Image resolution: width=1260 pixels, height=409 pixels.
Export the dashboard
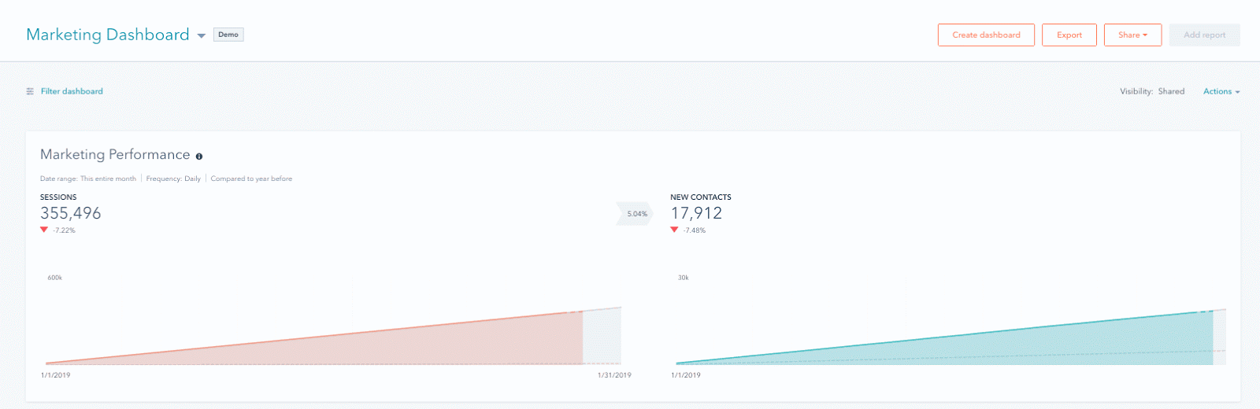coord(1069,35)
